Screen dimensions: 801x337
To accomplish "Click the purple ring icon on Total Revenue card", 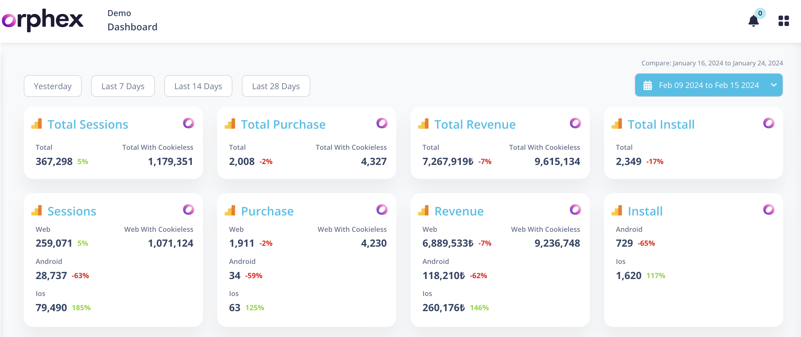I will point(575,123).
